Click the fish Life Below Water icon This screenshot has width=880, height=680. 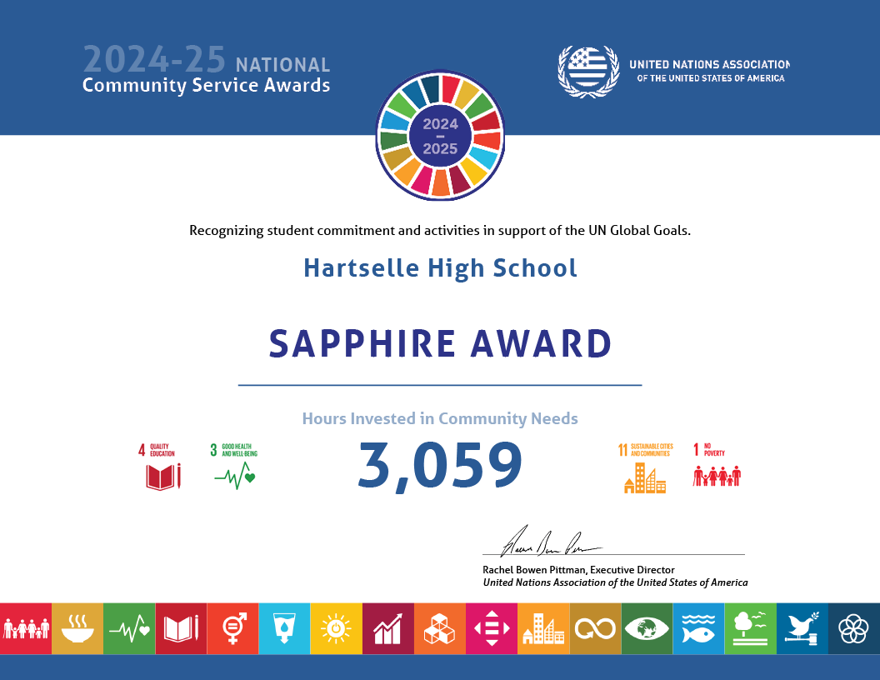tap(698, 628)
